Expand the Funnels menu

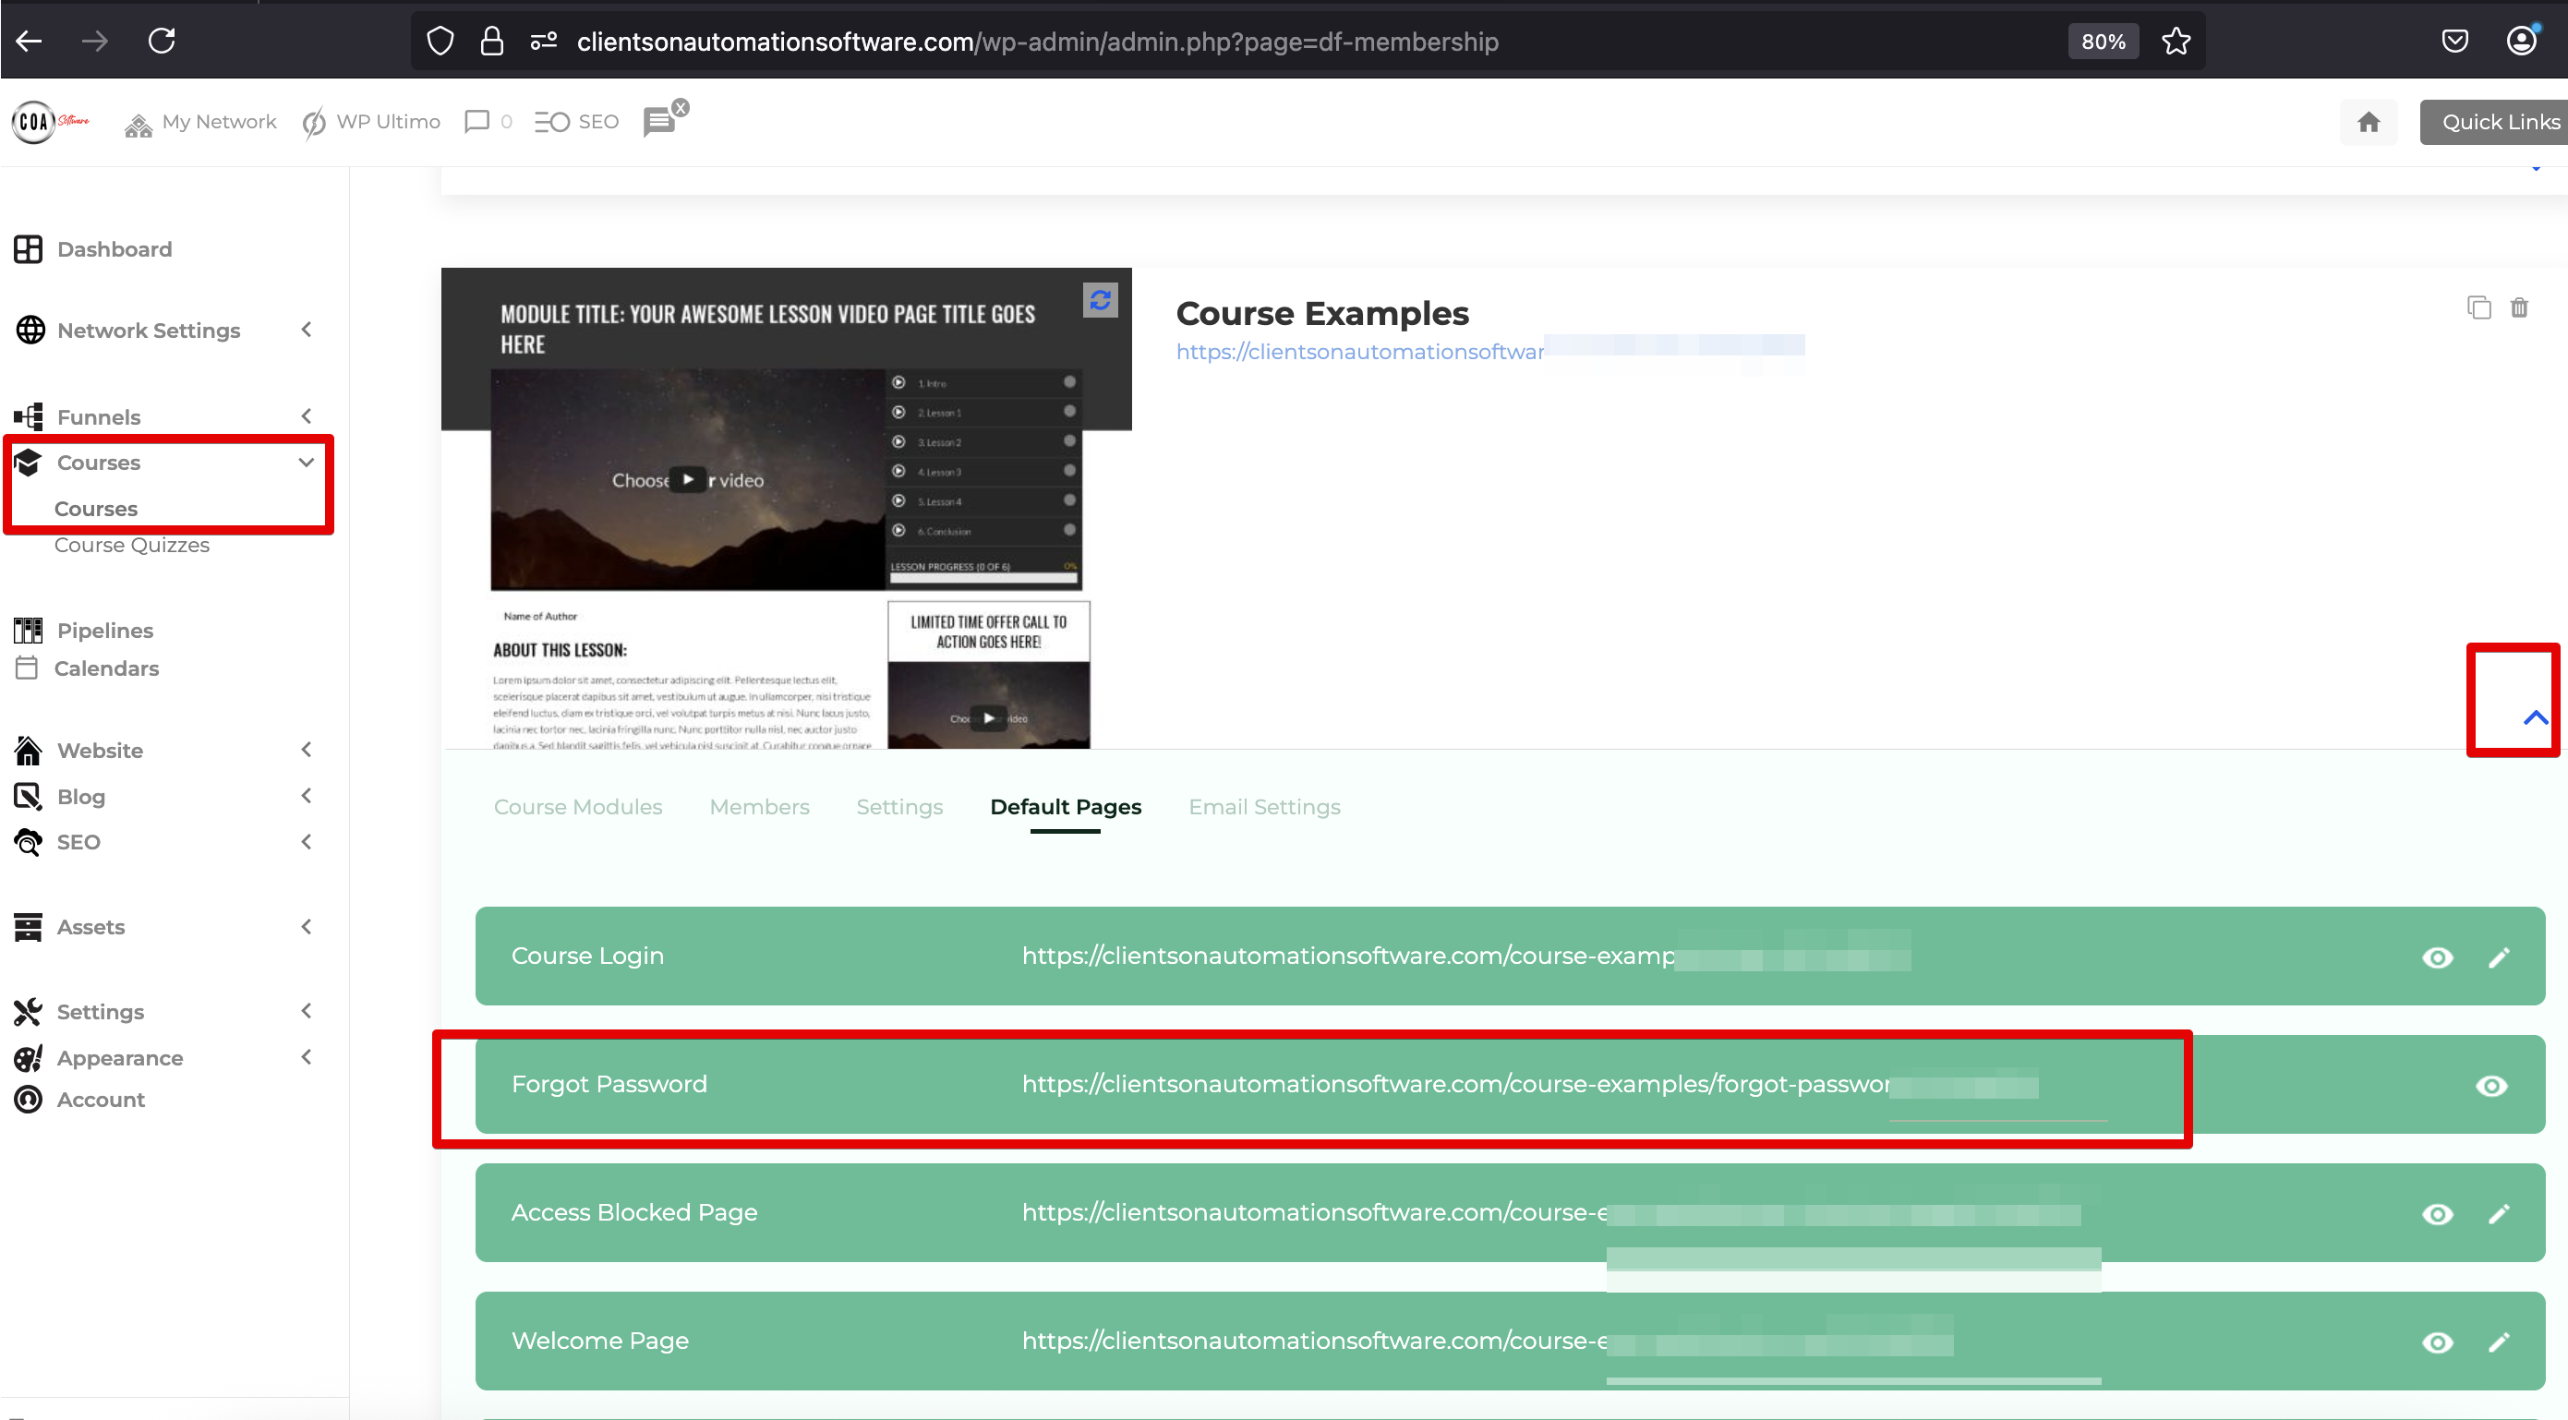tap(305, 416)
